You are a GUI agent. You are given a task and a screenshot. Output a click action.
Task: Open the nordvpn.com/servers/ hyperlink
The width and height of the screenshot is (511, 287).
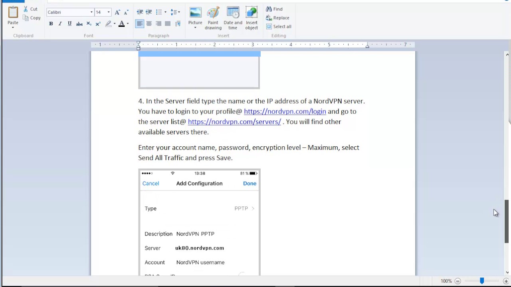234,122
